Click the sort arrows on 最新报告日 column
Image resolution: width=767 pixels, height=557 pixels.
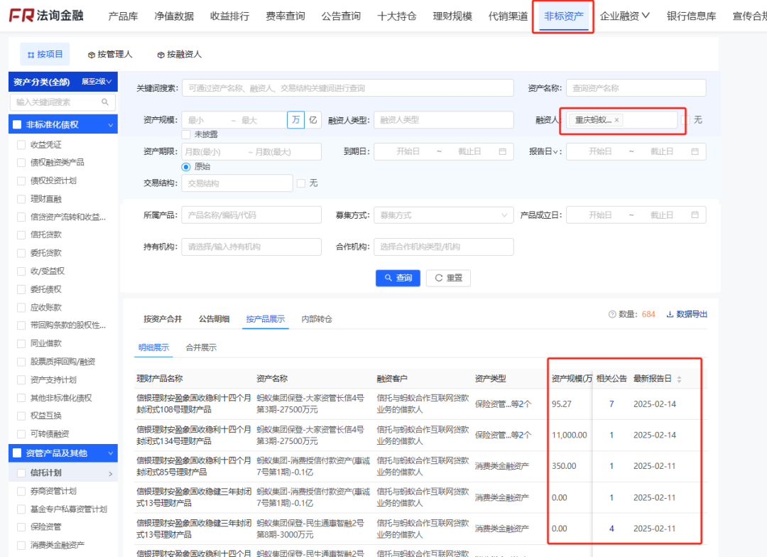[x=679, y=377]
